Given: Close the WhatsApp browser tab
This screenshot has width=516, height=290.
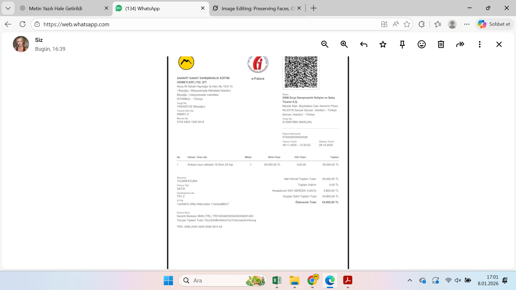Looking at the screenshot, I should click(203, 8).
